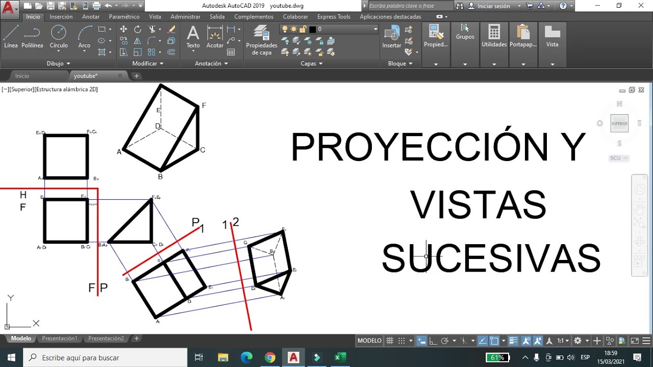Expand the Anotación panel

211,64
